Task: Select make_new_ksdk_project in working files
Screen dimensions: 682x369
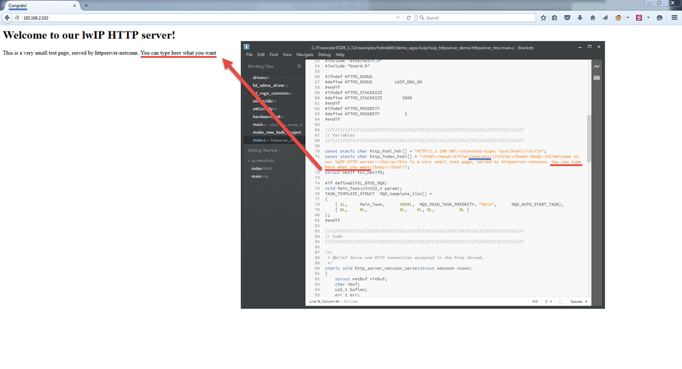Action: [x=277, y=132]
